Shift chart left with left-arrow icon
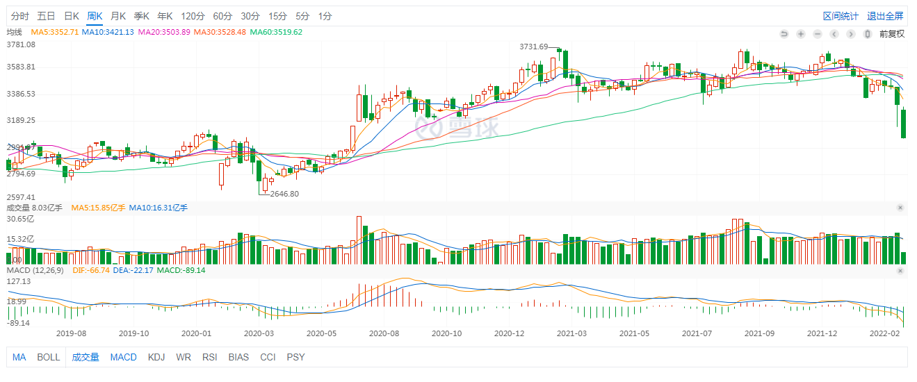Screen dimensions: 917x382 click(834, 33)
